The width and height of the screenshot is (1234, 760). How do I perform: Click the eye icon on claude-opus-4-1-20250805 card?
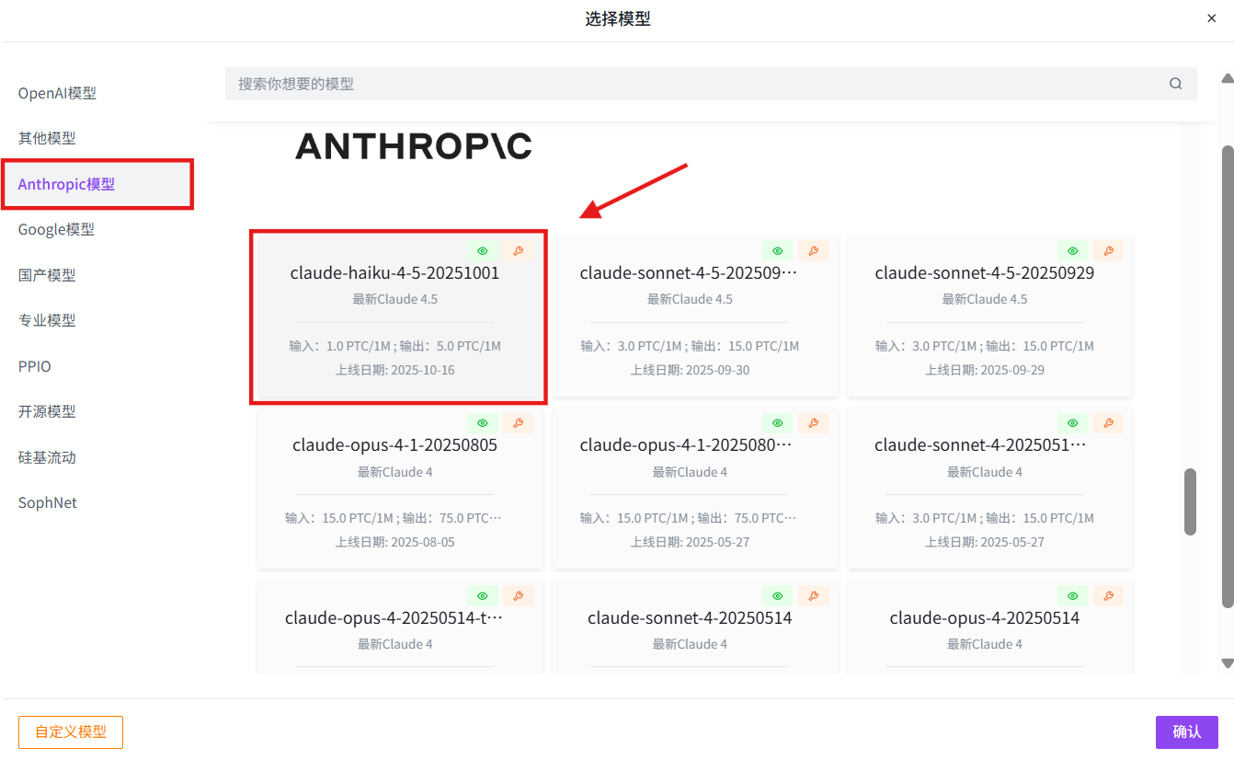[482, 423]
